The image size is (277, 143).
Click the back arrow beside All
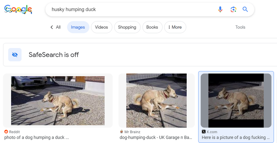point(52,27)
